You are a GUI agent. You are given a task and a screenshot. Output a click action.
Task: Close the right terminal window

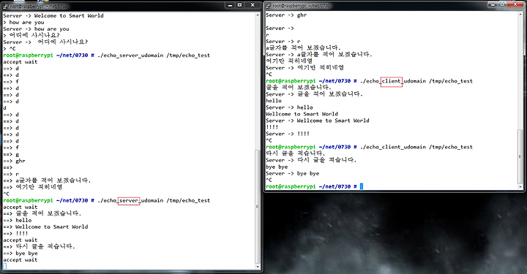pyautogui.click(x=515, y=4)
